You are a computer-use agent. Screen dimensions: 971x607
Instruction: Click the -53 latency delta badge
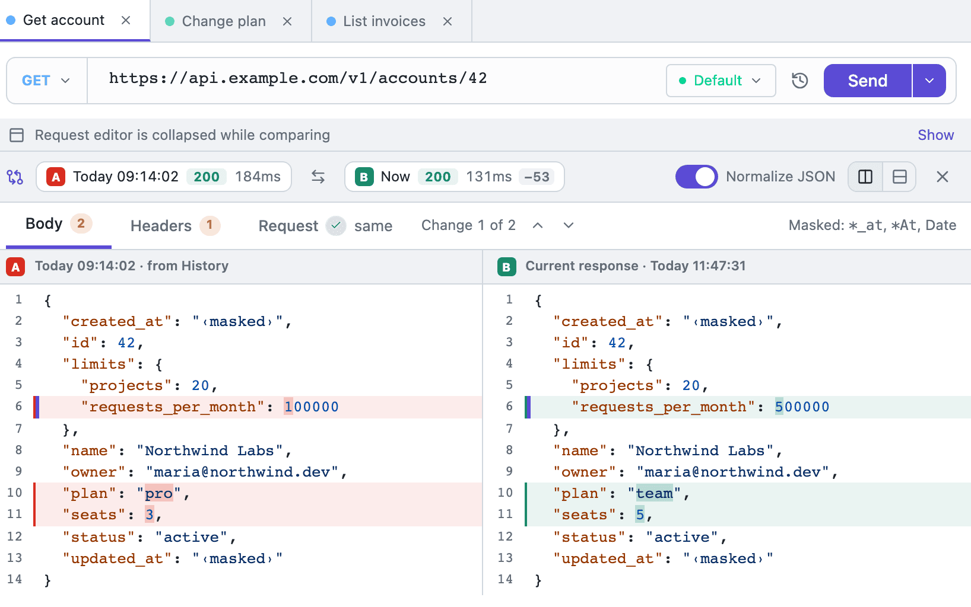tap(537, 177)
